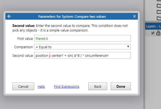Viewport: 161px width, 109px height.
Task: Click the back arrow in dialog title bar
Action: coord(9,16)
